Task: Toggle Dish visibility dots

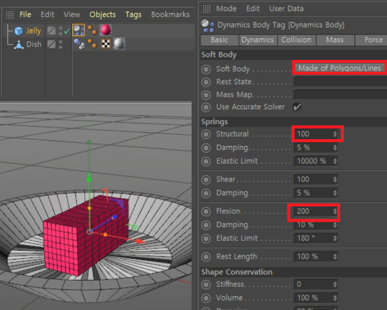Action: [61, 44]
